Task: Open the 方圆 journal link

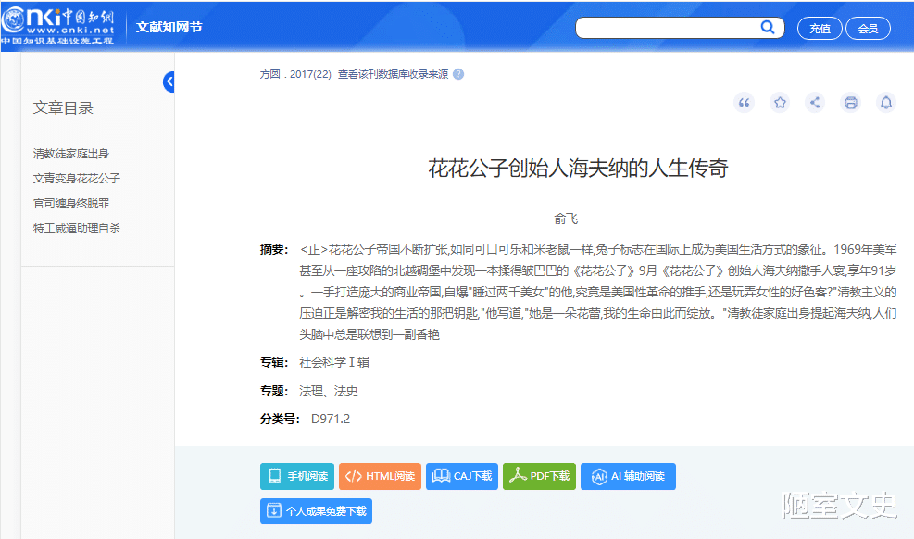Action: click(x=269, y=74)
